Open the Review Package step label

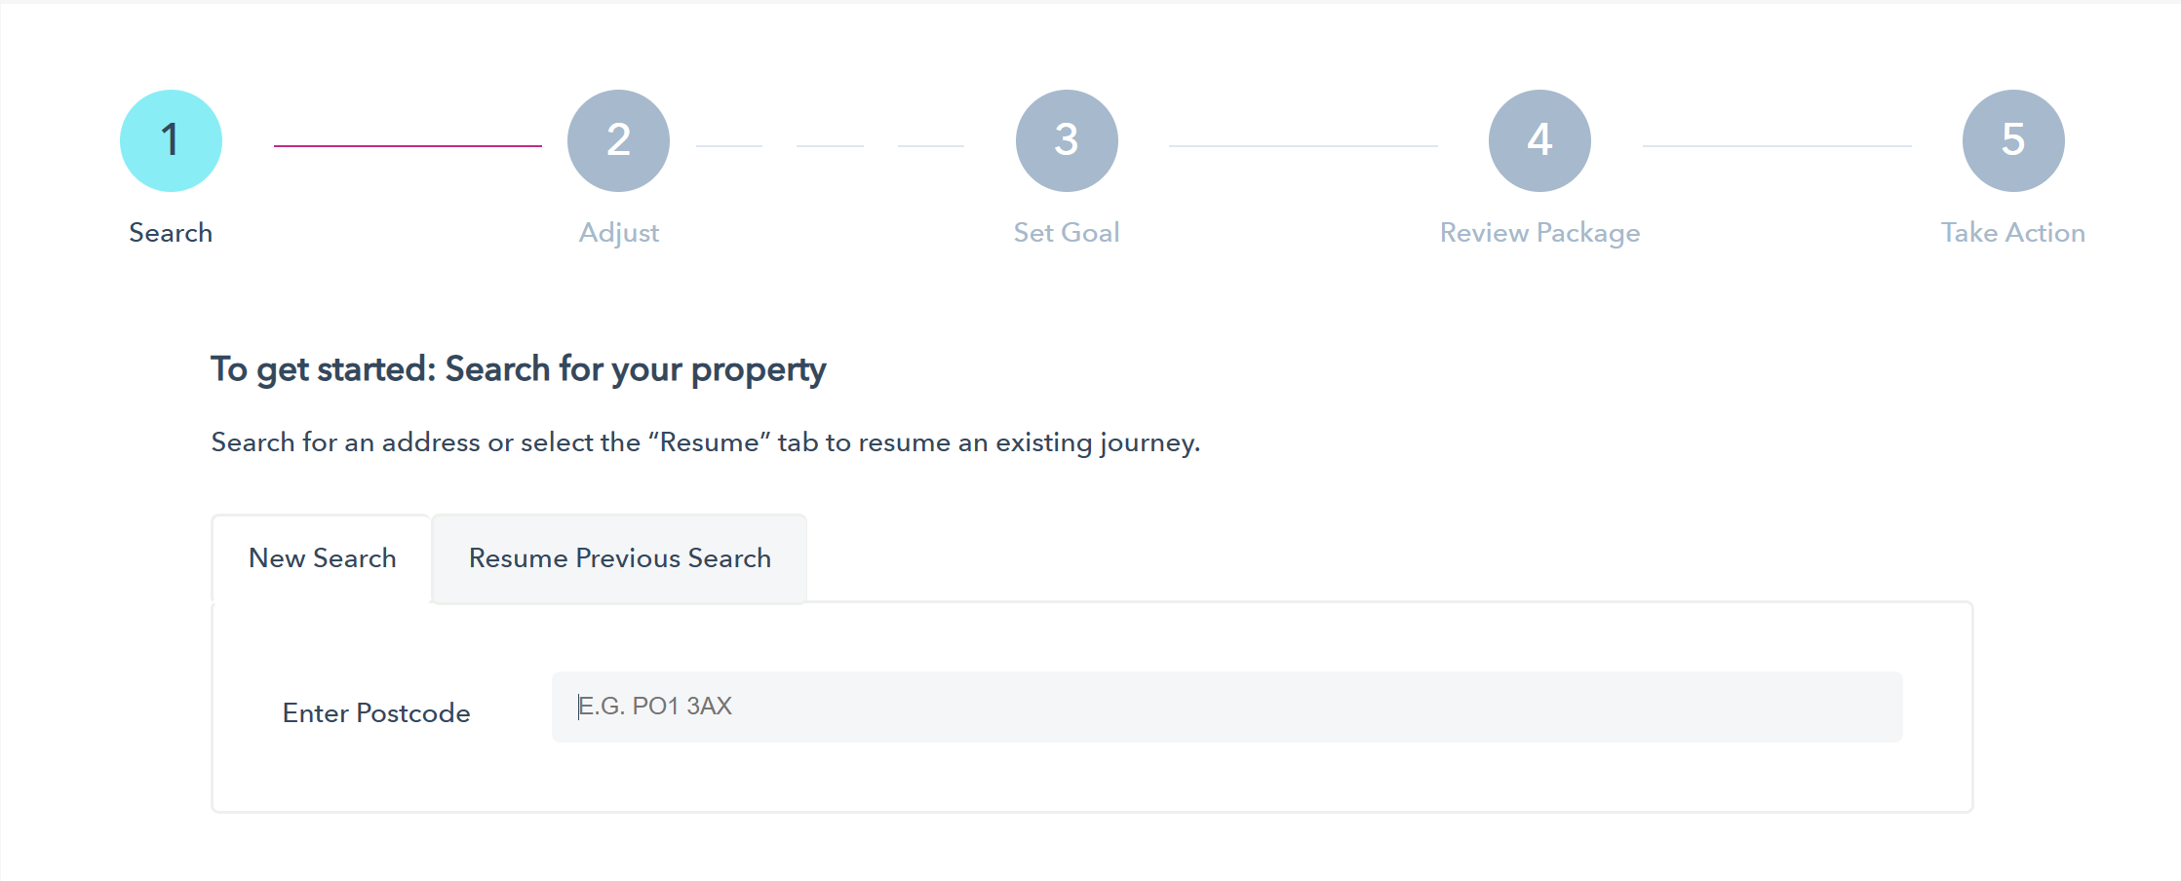pos(1540,234)
